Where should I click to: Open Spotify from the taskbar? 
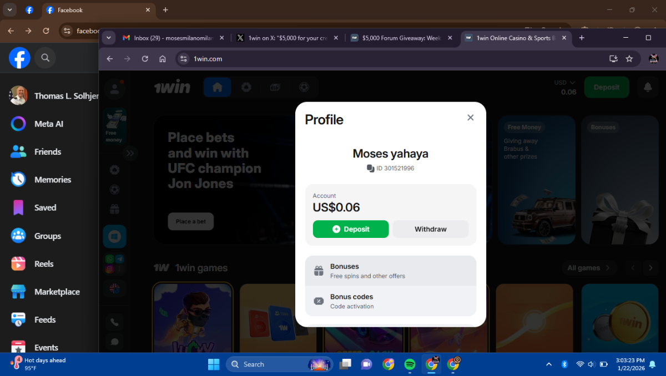tap(410, 364)
